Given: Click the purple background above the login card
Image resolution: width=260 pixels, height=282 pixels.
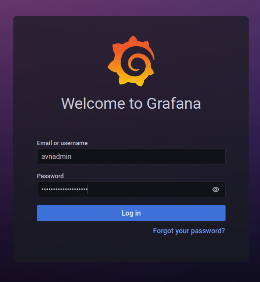Looking at the screenshot, I should [131, 7].
